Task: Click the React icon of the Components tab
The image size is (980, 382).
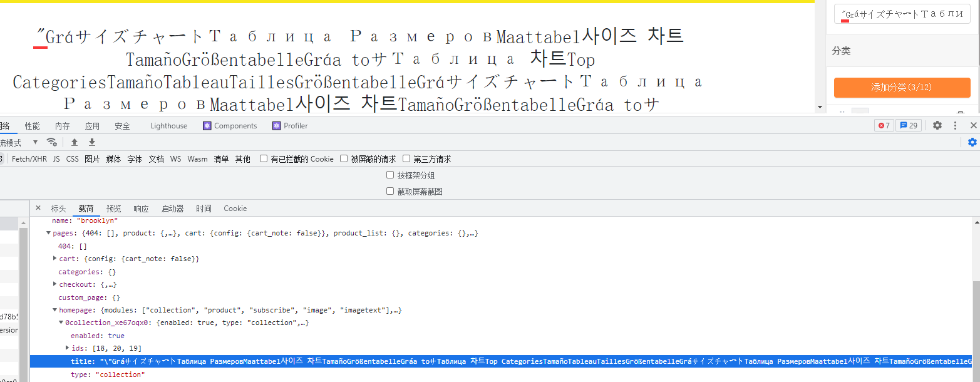Action: pos(207,126)
